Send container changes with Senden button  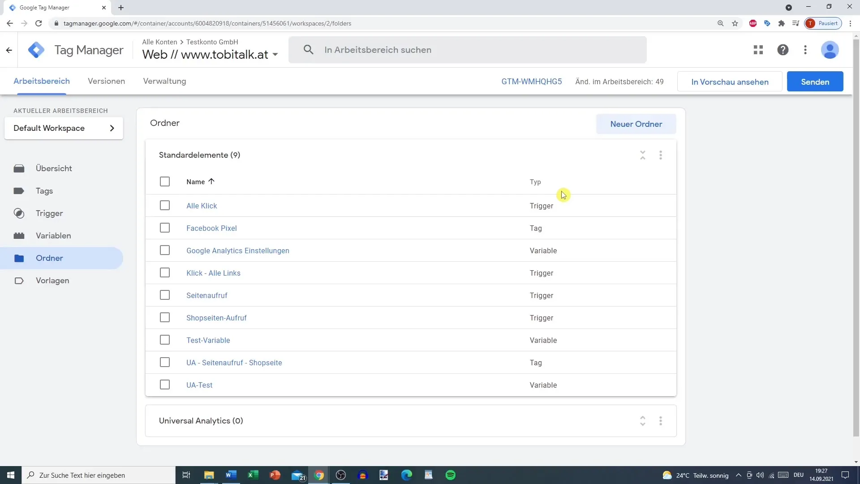pyautogui.click(x=815, y=81)
